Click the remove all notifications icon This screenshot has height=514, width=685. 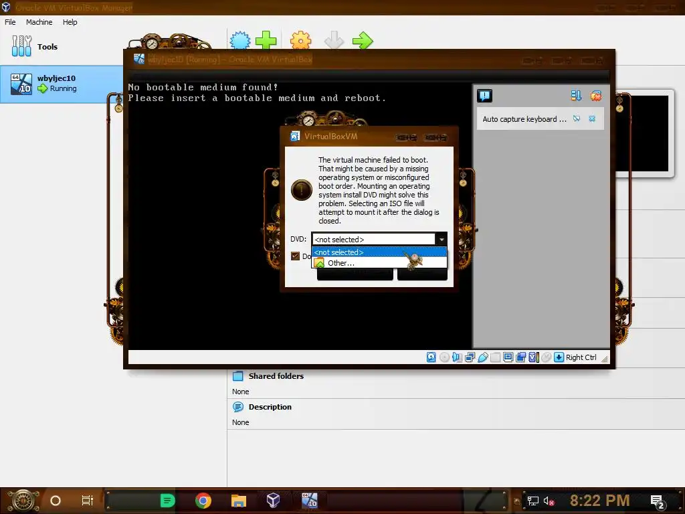(596, 96)
